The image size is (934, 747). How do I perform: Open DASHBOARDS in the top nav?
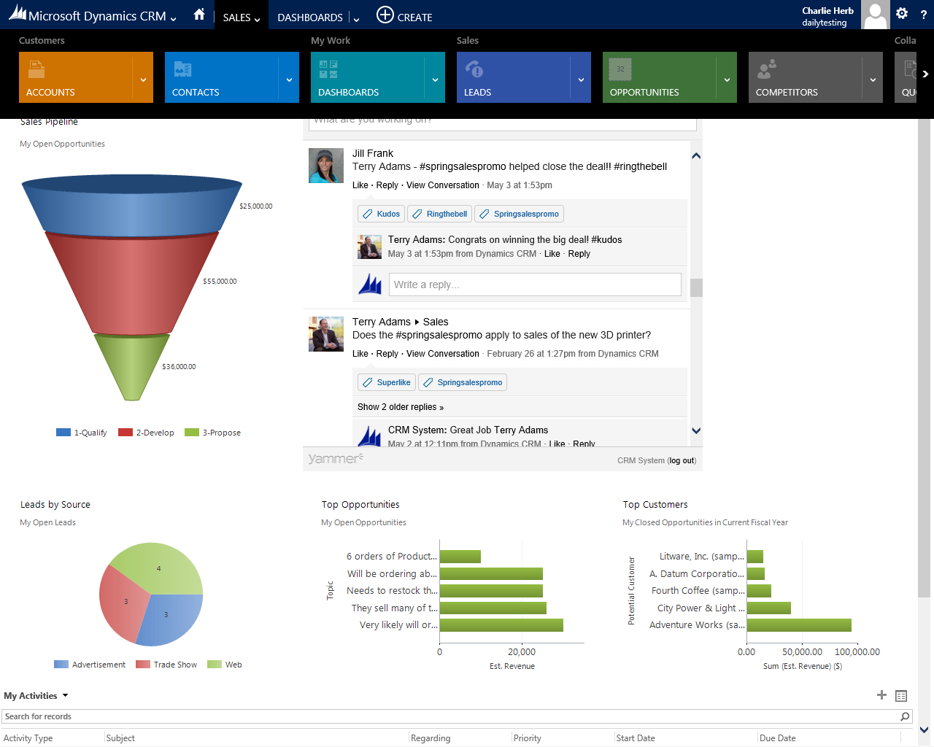(310, 18)
